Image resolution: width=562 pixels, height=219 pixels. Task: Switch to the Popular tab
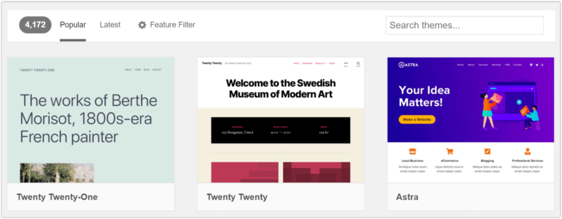point(73,25)
